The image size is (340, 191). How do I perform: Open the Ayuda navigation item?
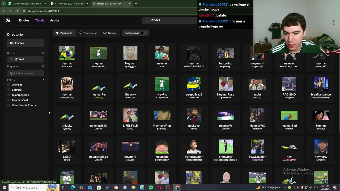[x=54, y=20]
